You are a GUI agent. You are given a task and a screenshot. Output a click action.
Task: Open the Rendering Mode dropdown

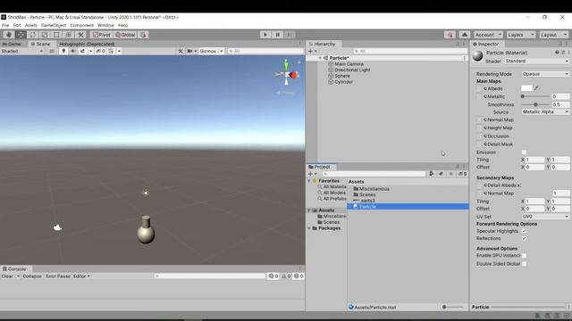(545, 74)
